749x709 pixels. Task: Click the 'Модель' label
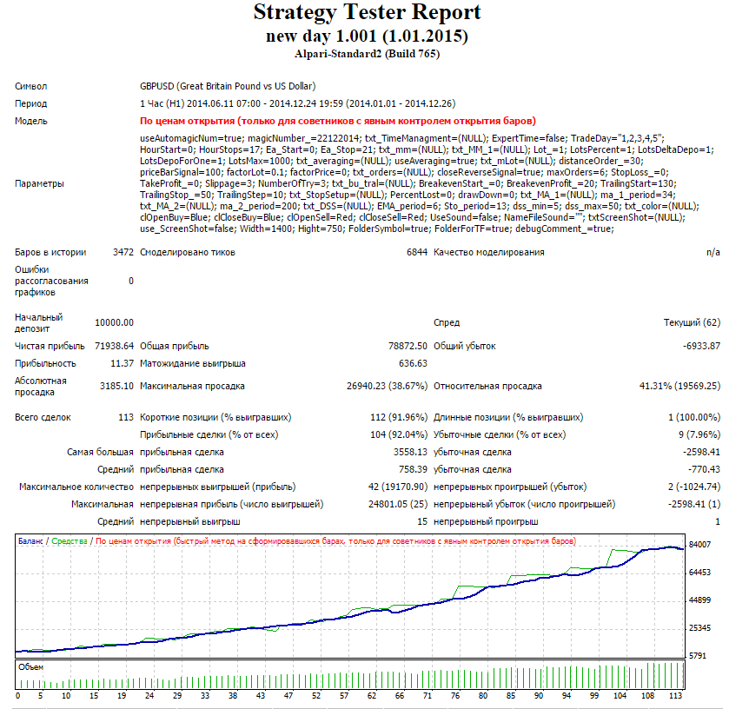coord(31,121)
